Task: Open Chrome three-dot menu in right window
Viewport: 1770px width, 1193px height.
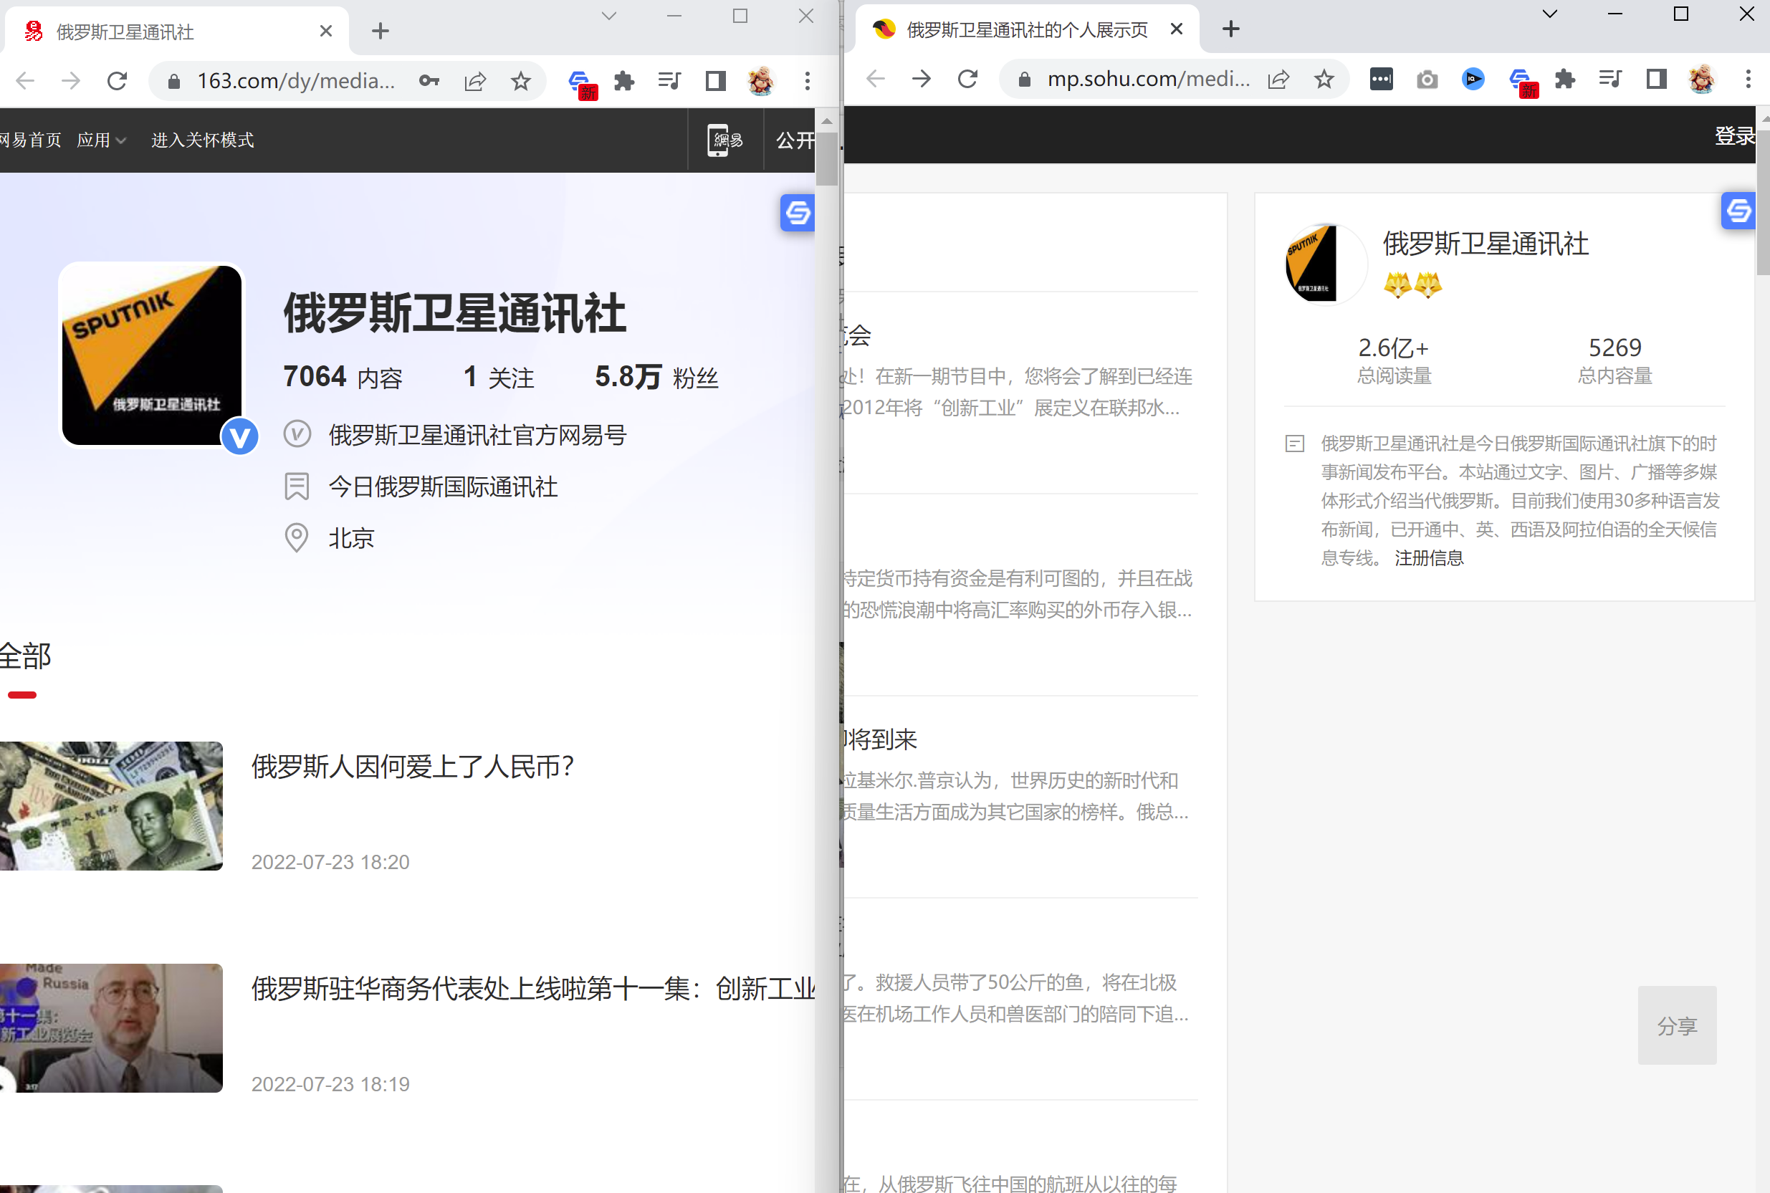Action: [x=1748, y=78]
